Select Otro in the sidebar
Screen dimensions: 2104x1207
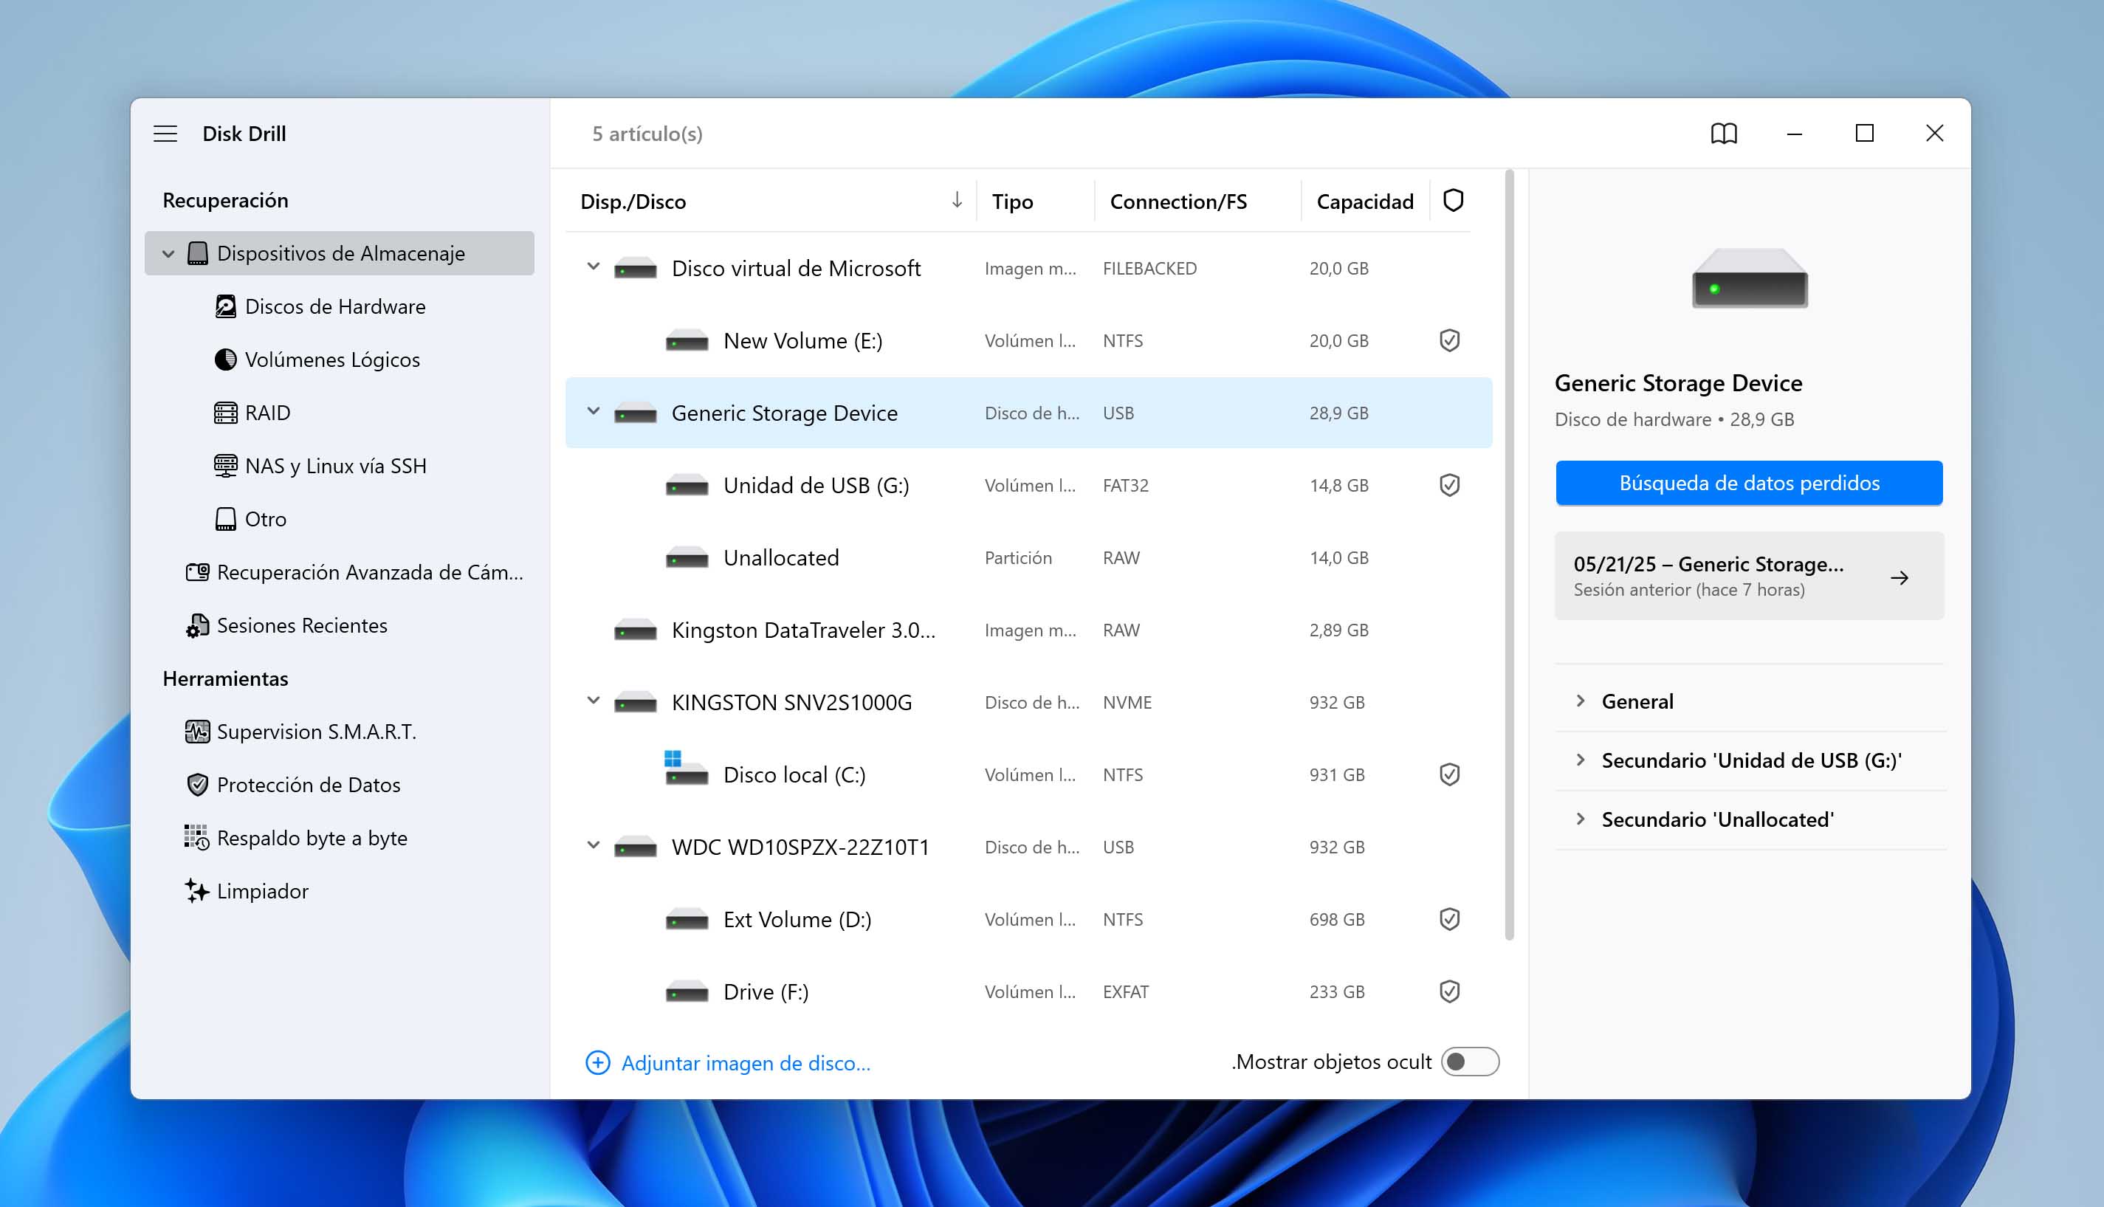(x=340, y=519)
